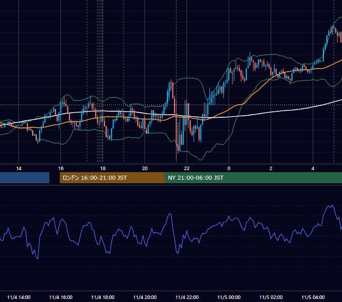Click the hour label 4 on the time axis

point(313,169)
